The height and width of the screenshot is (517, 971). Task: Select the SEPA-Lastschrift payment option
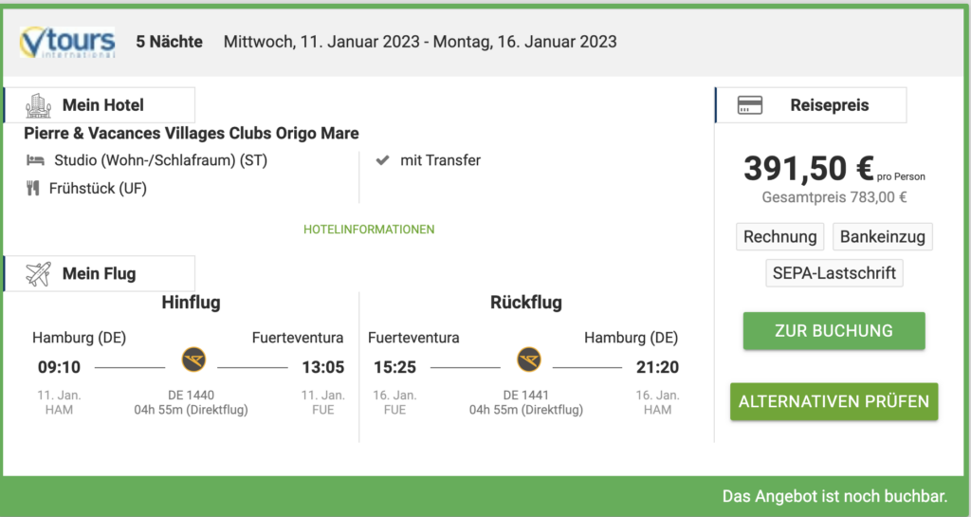(x=834, y=273)
